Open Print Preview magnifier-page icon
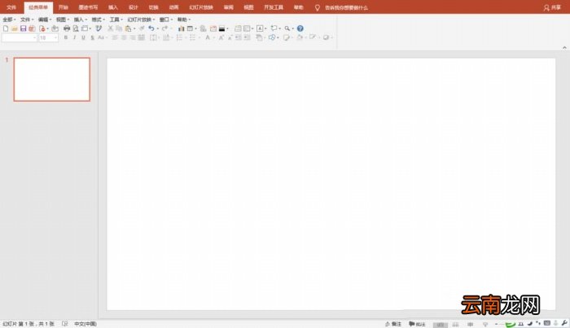 [x=76, y=28]
